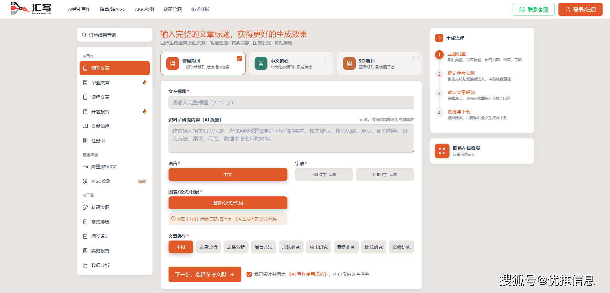The image size is (610, 293).
Task: Select 8000字 word count option
Action: 385,175
